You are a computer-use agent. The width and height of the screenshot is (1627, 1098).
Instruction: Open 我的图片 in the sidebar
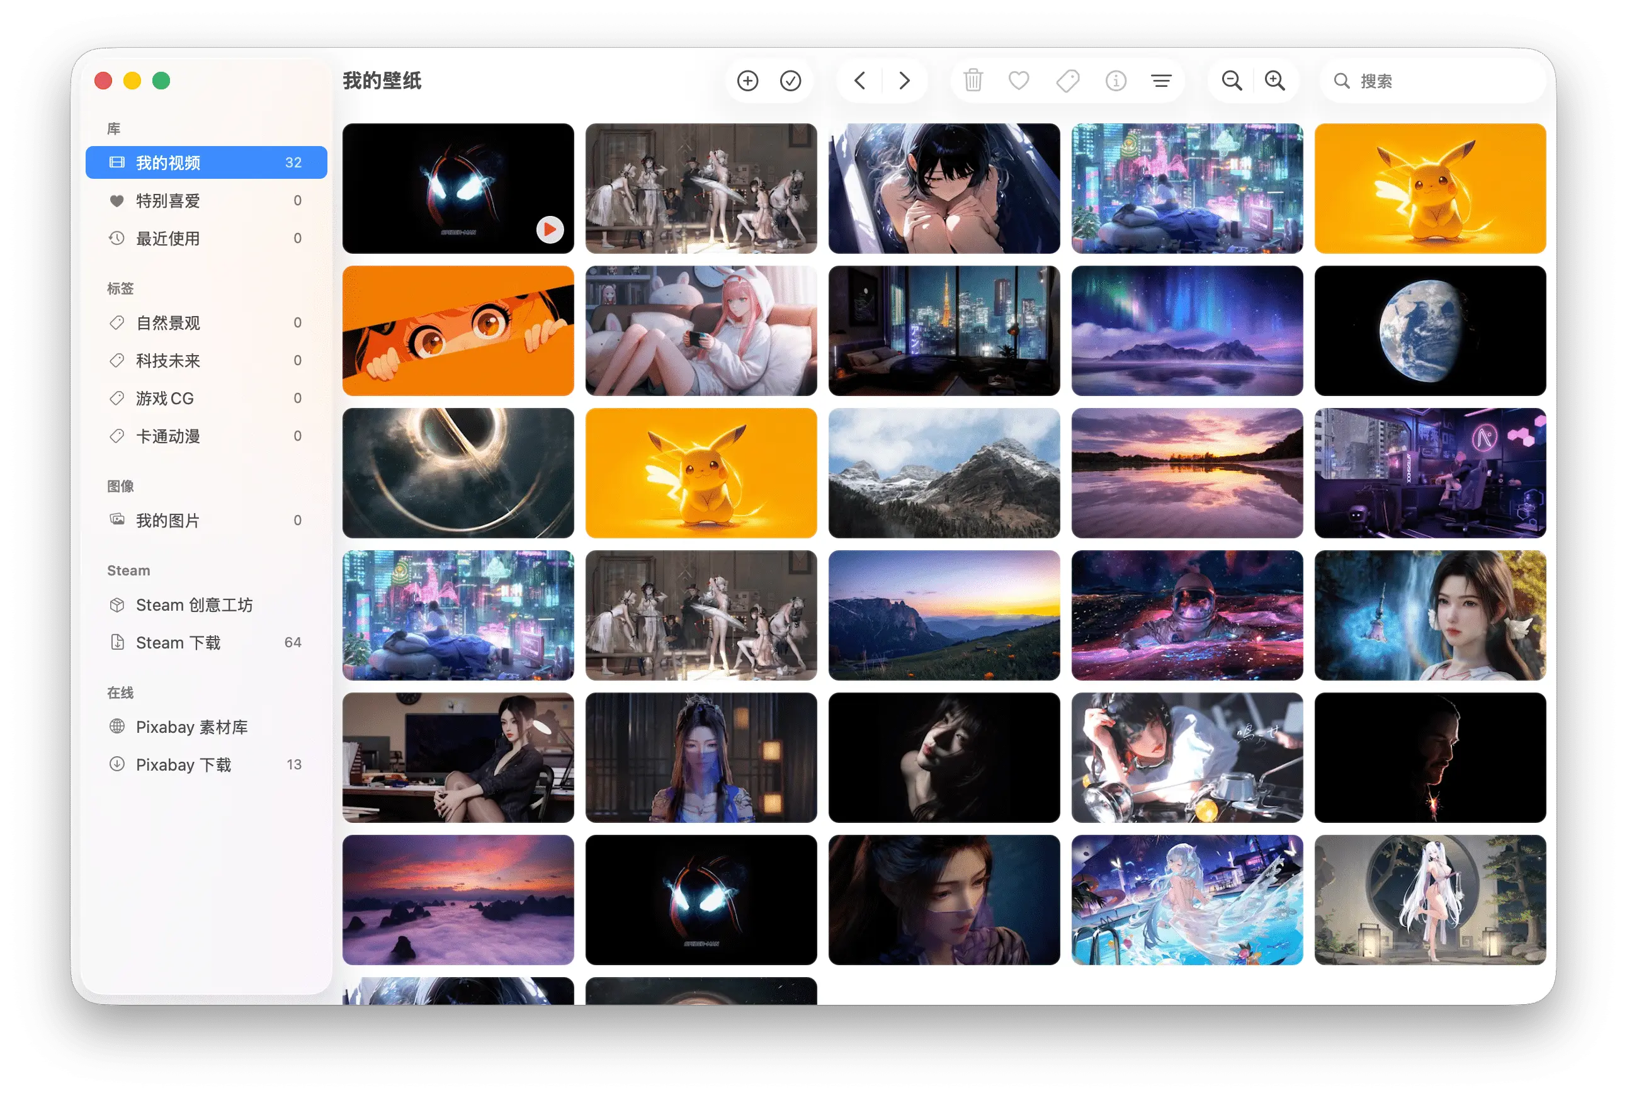tap(207, 521)
